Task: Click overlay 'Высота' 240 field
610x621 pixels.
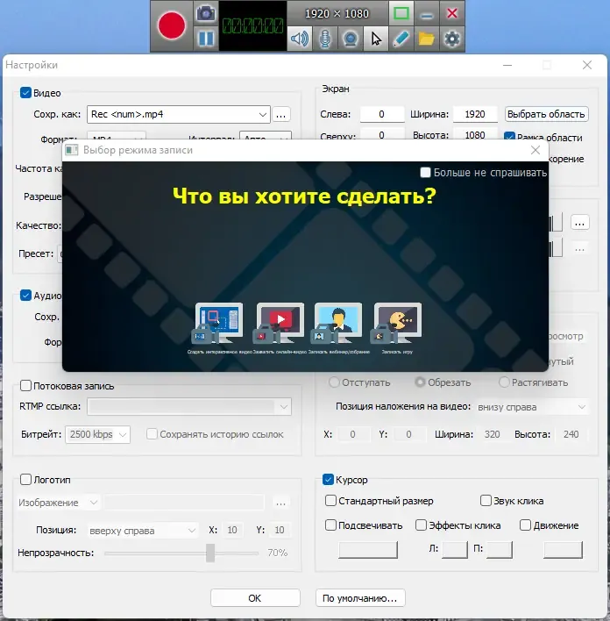Action: (571, 434)
